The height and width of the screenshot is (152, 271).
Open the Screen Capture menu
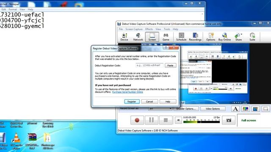(134, 29)
